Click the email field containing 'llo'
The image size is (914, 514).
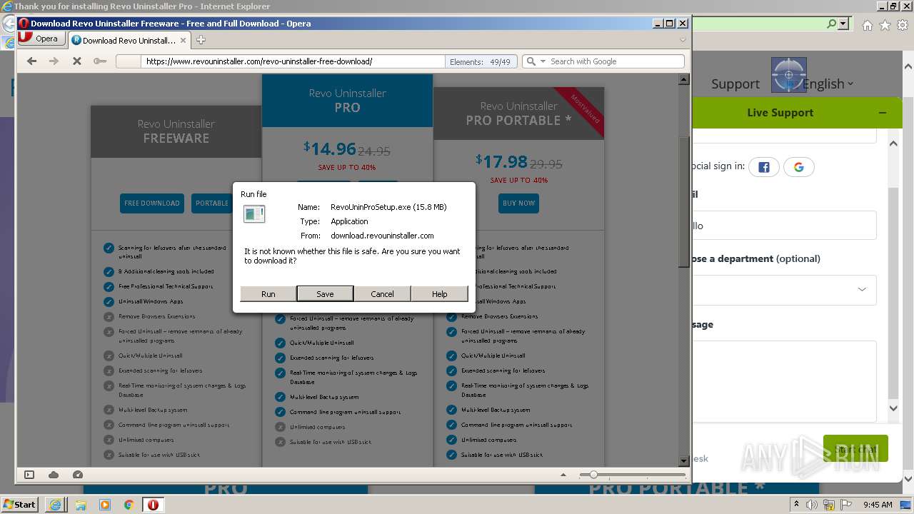click(784, 225)
